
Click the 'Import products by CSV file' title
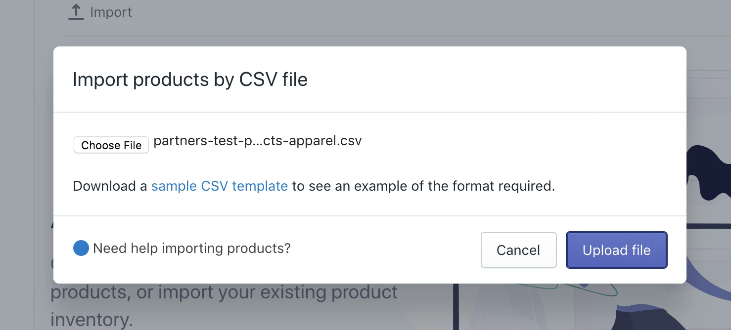point(190,79)
